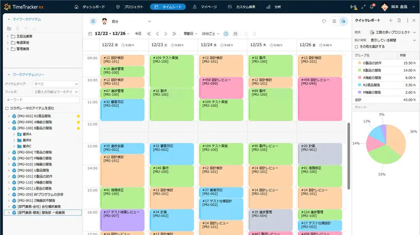Select [部門業務-開発] 開発部 一般業務 item
420x235 pixels.
43,212
